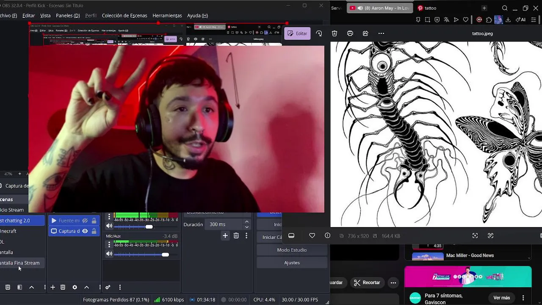Move selected source up in list
The width and height of the screenshot is (542, 305).
pos(87,287)
